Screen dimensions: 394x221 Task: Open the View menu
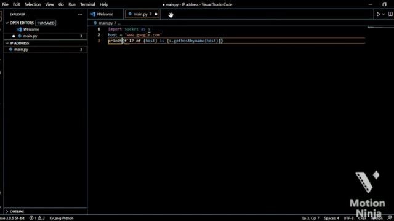coord(49,4)
